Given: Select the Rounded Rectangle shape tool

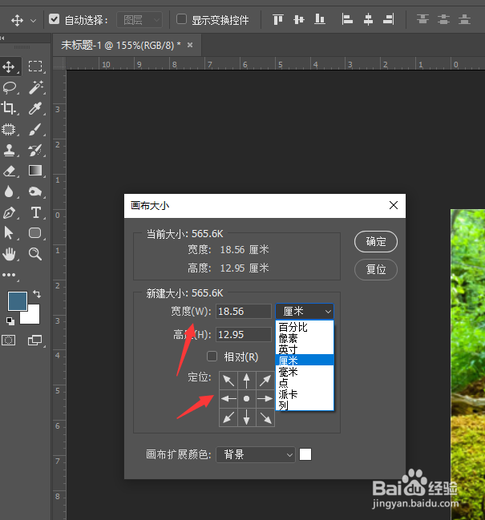Looking at the screenshot, I should [x=35, y=233].
